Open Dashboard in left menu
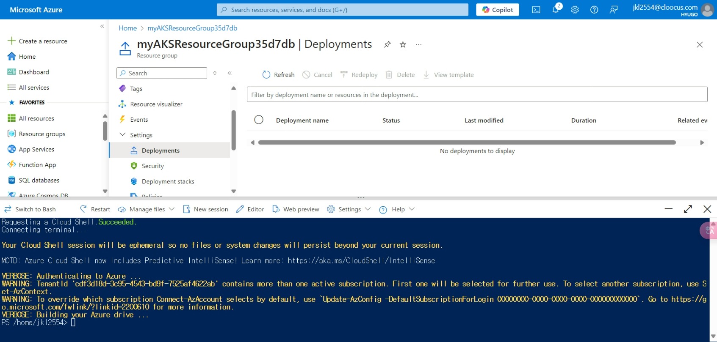 pos(29,72)
